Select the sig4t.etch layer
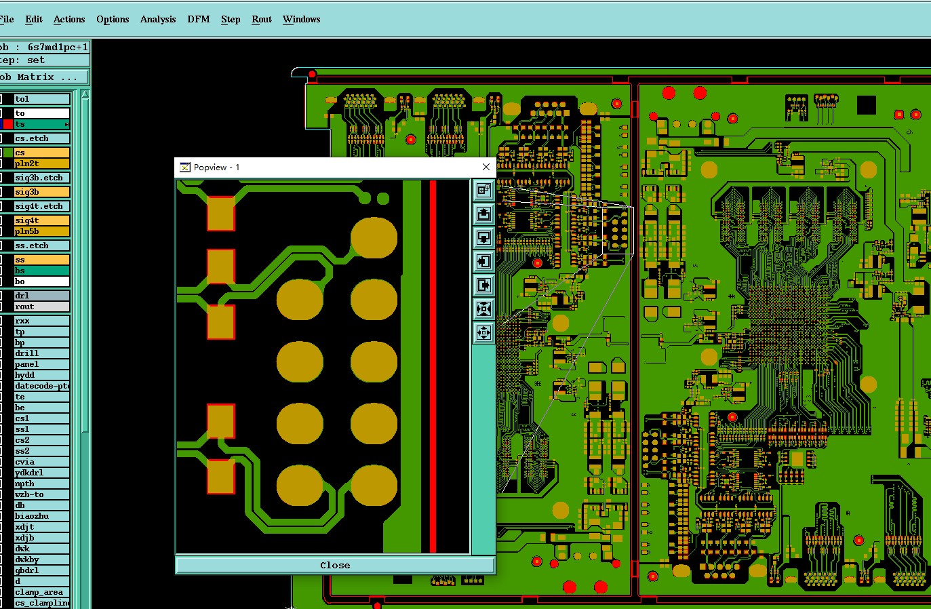Viewport: 931px width, 609px height. click(x=41, y=206)
